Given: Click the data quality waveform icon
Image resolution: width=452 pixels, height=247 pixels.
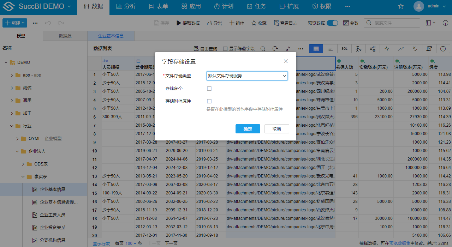Looking at the screenshot, I should (386, 48).
